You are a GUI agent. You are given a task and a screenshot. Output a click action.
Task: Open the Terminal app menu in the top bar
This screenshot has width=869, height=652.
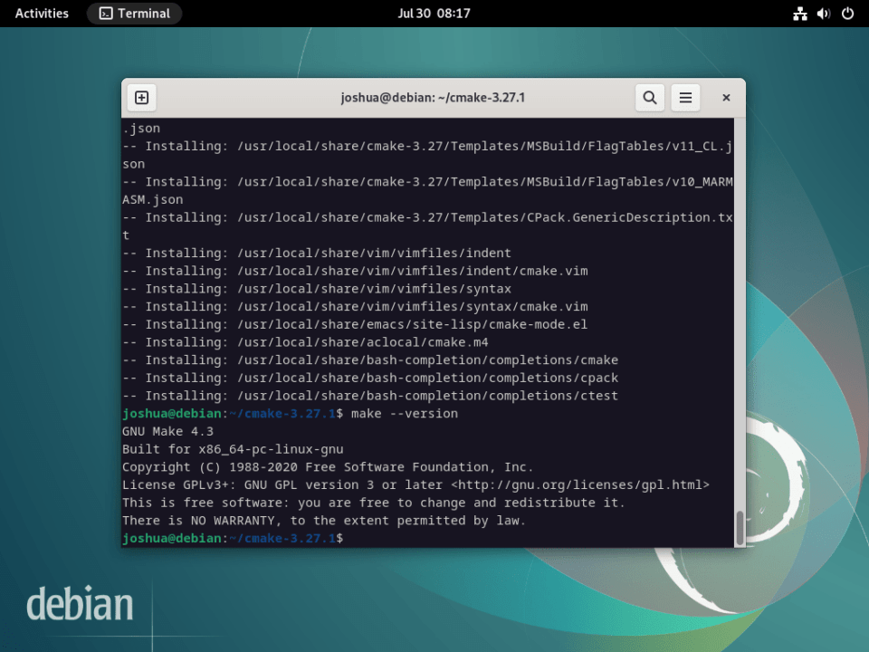pyautogui.click(x=134, y=13)
